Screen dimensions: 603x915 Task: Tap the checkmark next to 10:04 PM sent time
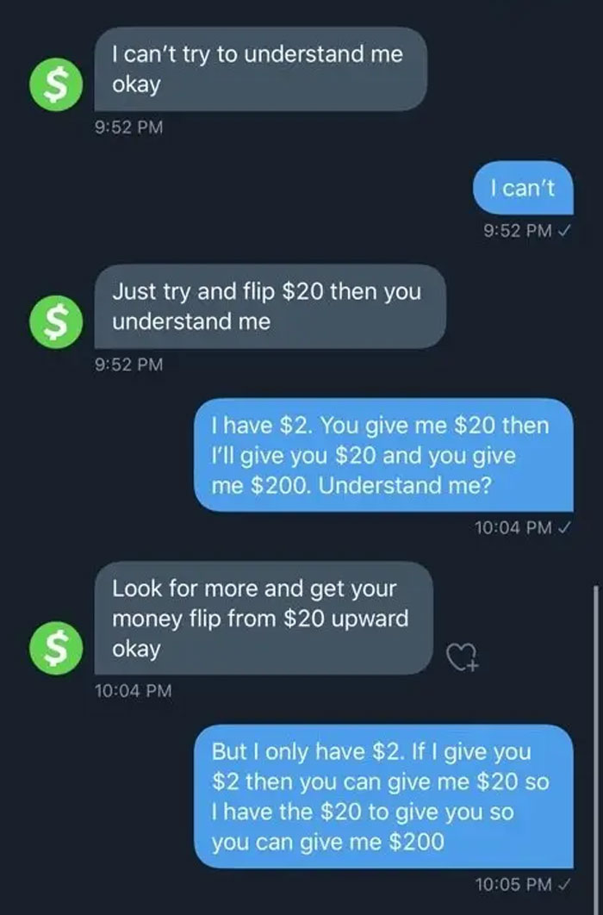point(564,527)
